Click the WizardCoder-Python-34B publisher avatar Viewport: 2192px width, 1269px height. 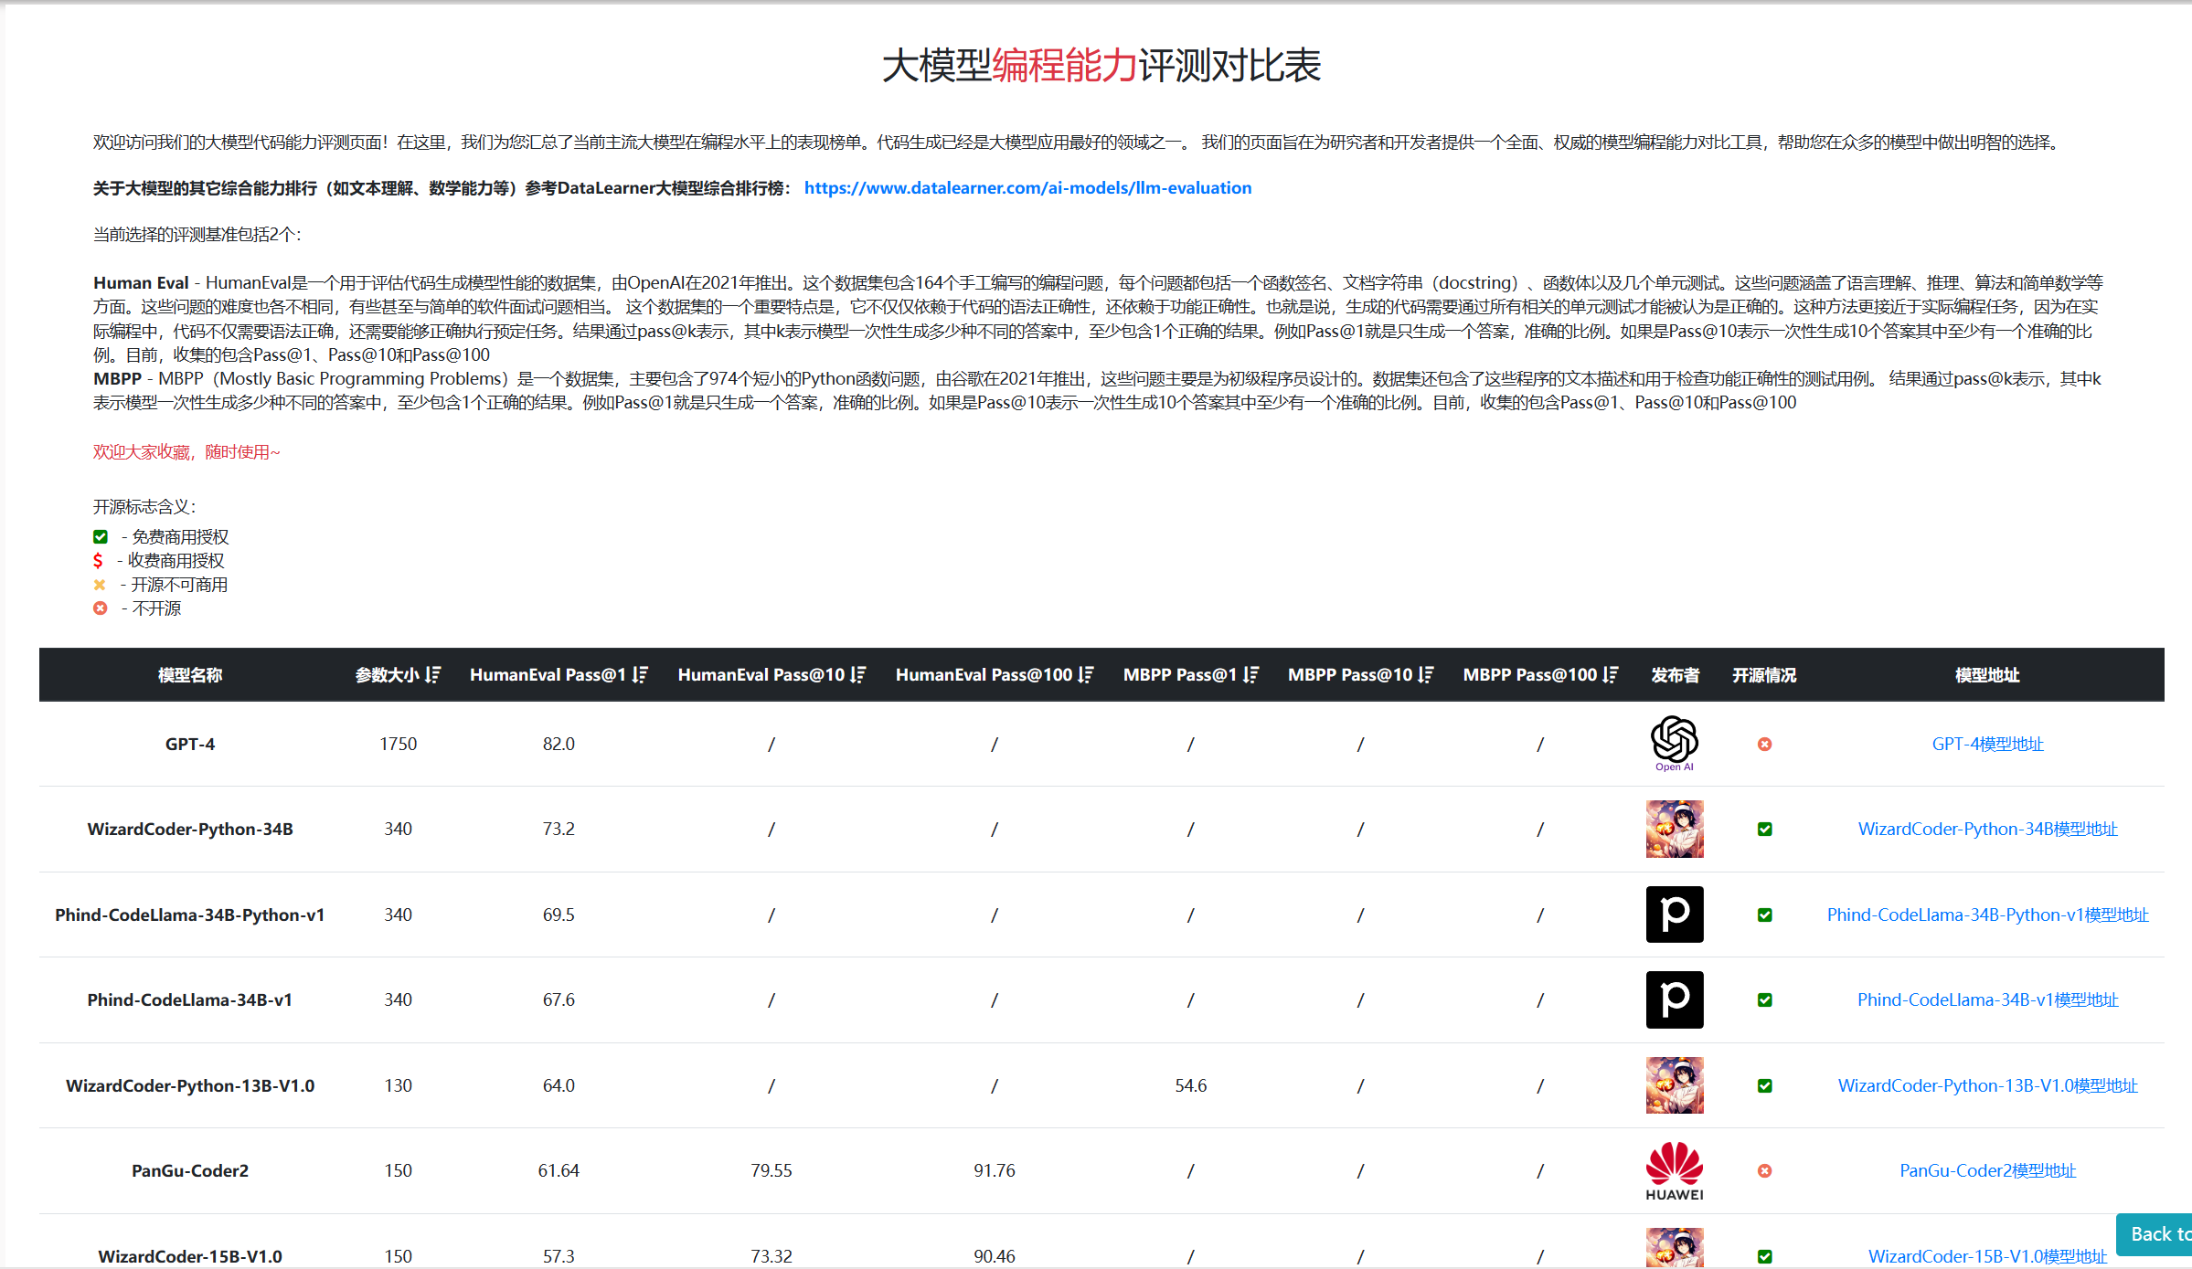[x=1674, y=829]
